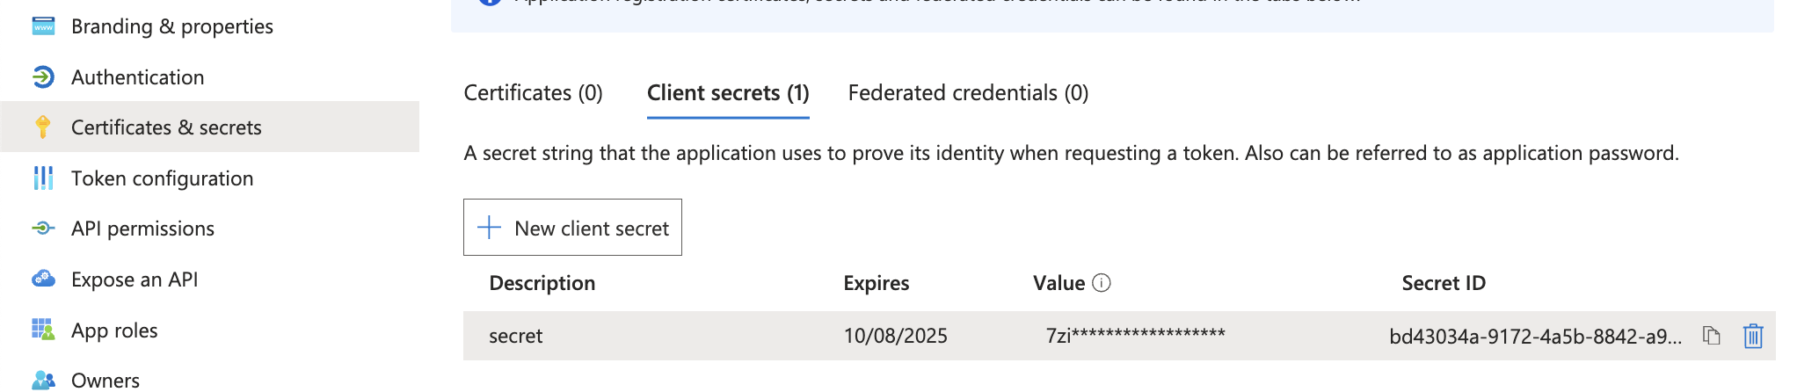
Task: Select the Client secrets (1) tab
Action: (x=728, y=93)
